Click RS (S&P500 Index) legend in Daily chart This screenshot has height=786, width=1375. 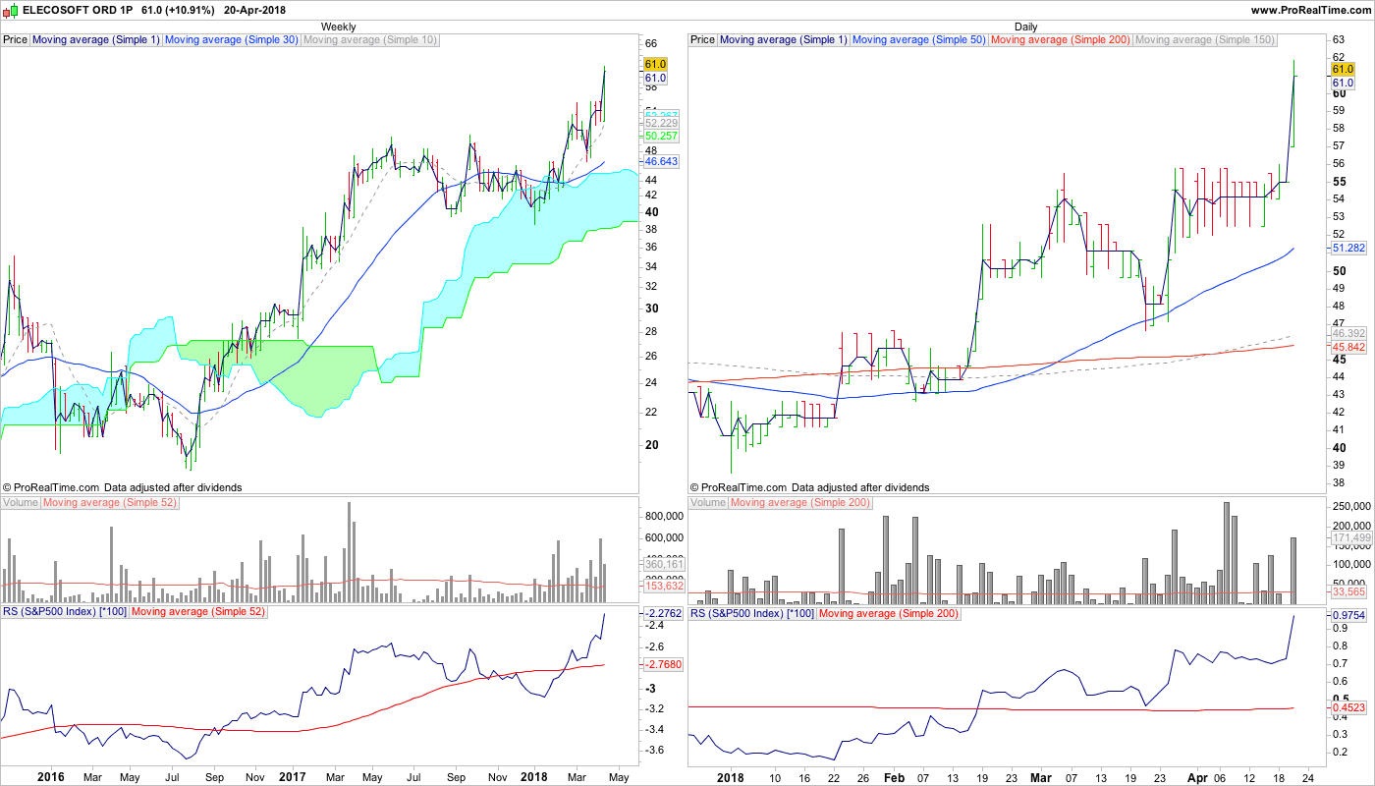point(752,613)
